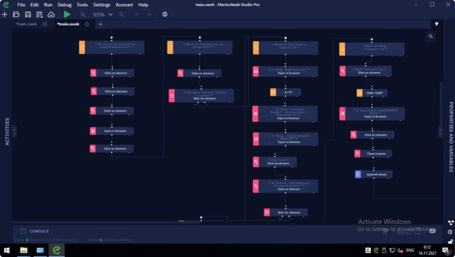Switch to the inactive *main.neek tab
The height and width of the screenshot is (257, 455).
26,24
